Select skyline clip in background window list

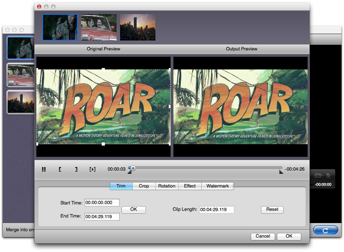pyautogui.click(x=20, y=102)
